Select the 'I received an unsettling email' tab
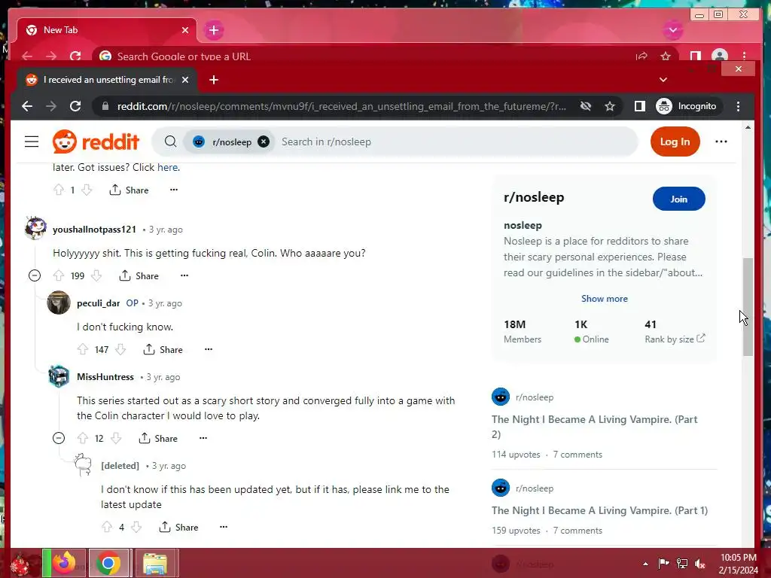Viewport: 771px width, 578px height. pyautogui.click(x=107, y=80)
